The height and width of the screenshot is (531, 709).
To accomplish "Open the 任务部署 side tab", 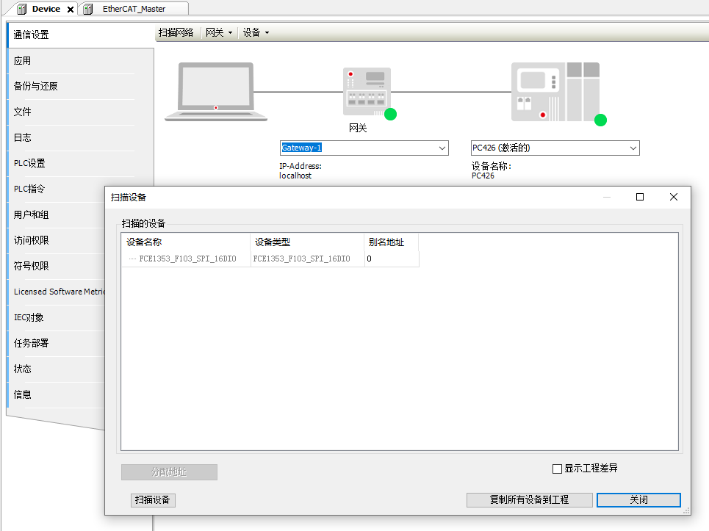I will [57, 344].
